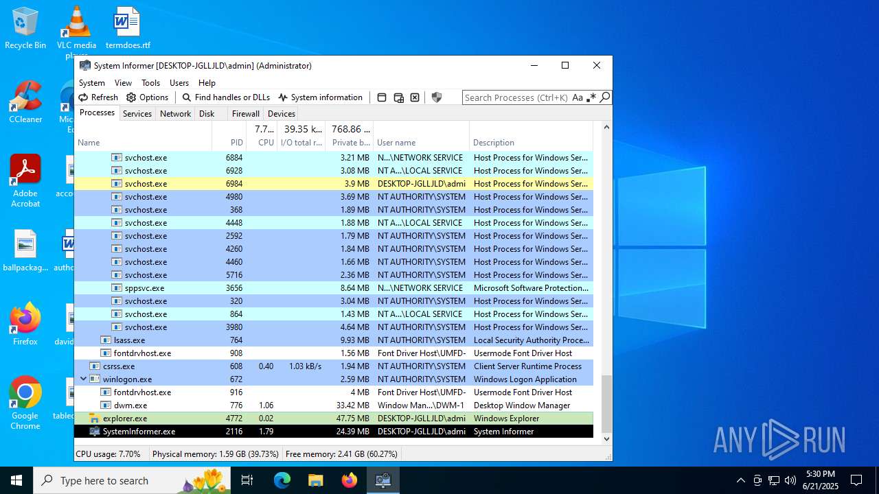
Task: Select the sppsvc.exe process
Action: pos(334,288)
